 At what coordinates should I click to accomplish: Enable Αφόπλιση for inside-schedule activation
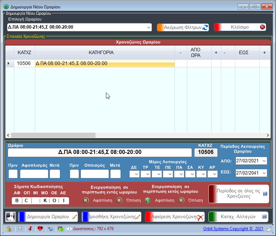click(x=86, y=200)
